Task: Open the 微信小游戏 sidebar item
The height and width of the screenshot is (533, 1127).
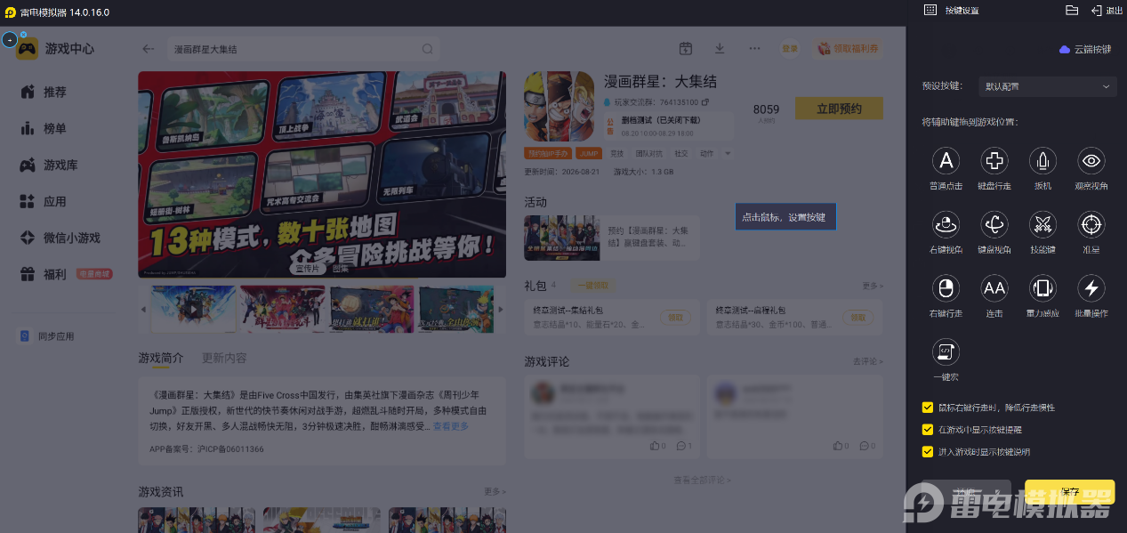Action: pyautogui.click(x=60, y=238)
